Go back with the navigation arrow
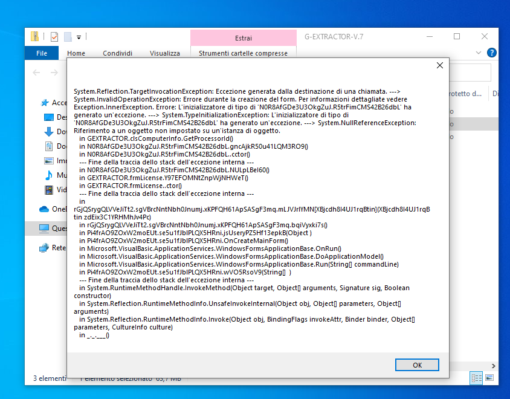The width and height of the screenshot is (510, 399). point(36,73)
